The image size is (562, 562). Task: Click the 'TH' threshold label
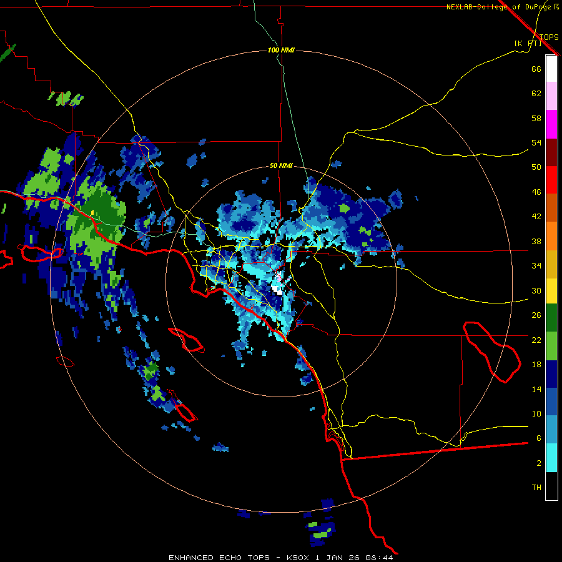coord(536,488)
